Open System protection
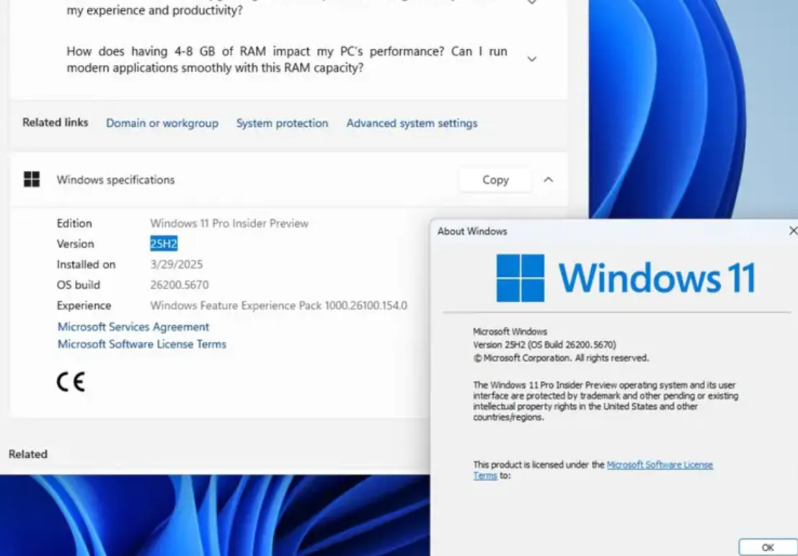 coord(282,123)
